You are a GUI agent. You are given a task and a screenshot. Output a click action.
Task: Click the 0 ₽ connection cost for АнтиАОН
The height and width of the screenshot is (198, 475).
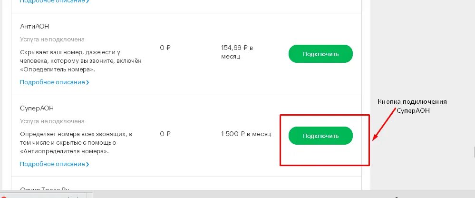[165, 48]
